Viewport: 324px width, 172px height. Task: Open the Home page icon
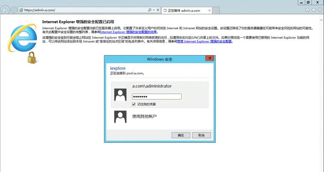(307, 10)
